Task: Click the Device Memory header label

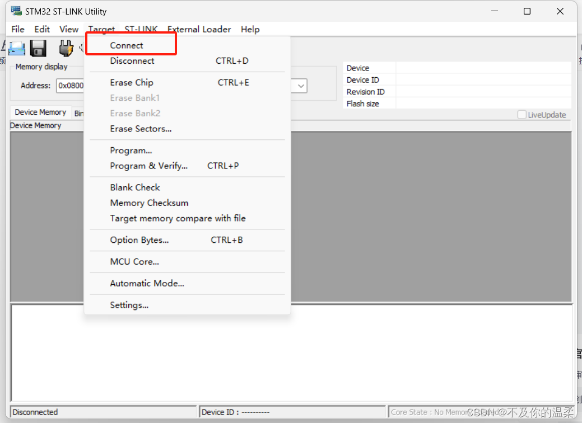Action: point(36,126)
